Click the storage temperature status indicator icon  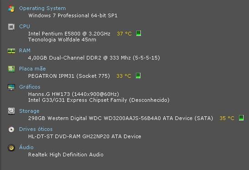241,118
